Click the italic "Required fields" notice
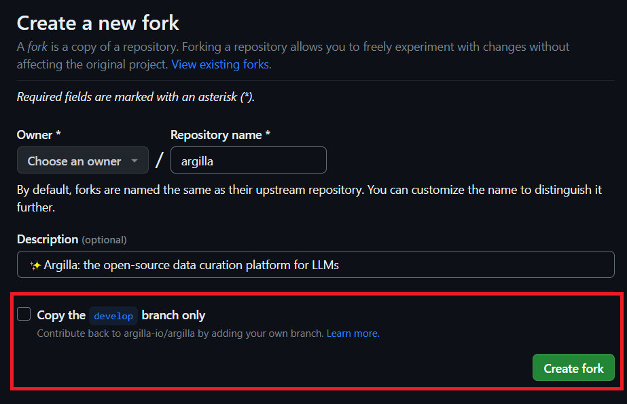This screenshot has height=404, width=627. click(x=135, y=97)
